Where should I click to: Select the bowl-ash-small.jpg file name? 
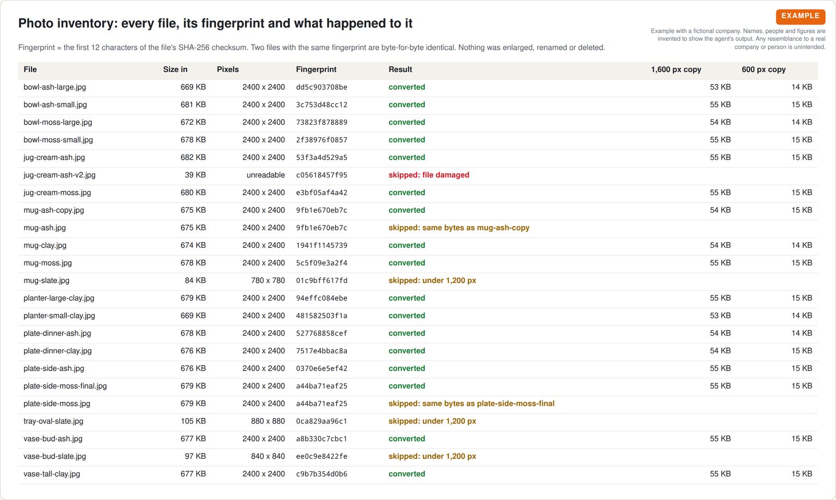pyautogui.click(x=55, y=105)
